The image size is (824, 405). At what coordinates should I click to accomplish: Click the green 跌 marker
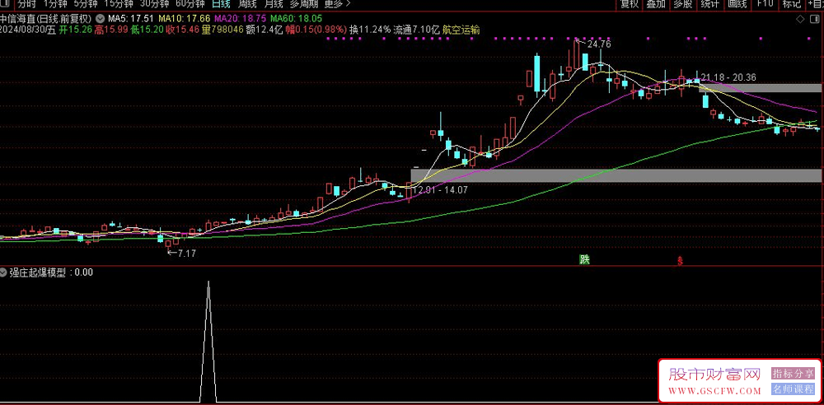[584, 259]
